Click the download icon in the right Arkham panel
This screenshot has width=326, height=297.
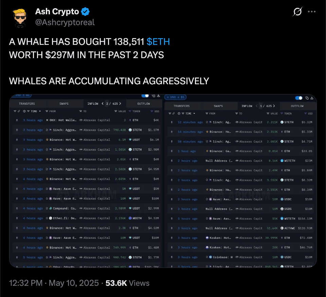(311, 98)
